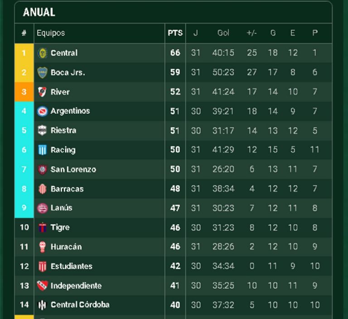This screenshot has height=319, width=348.
Task: Click the Argentinos club badge
Action: (42, 111)
